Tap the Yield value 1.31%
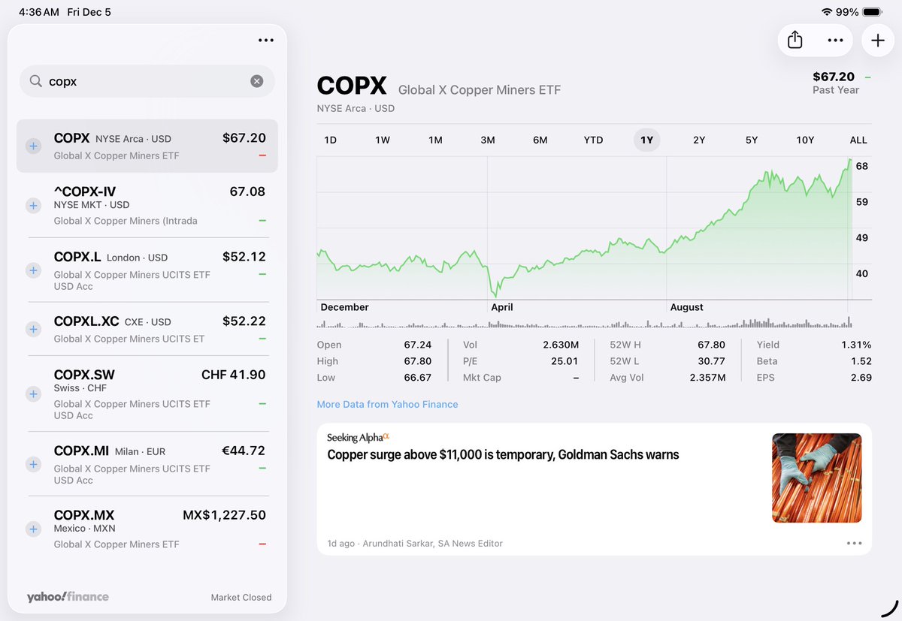Screen dimensions: 902x621 point(856,345)
